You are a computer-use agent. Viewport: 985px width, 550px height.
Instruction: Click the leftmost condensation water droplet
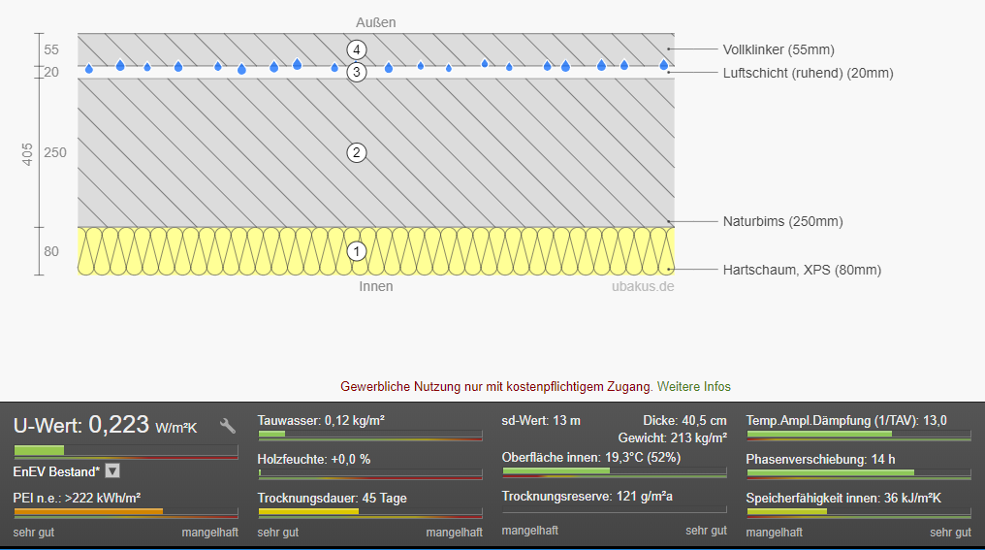coord(89,69)
